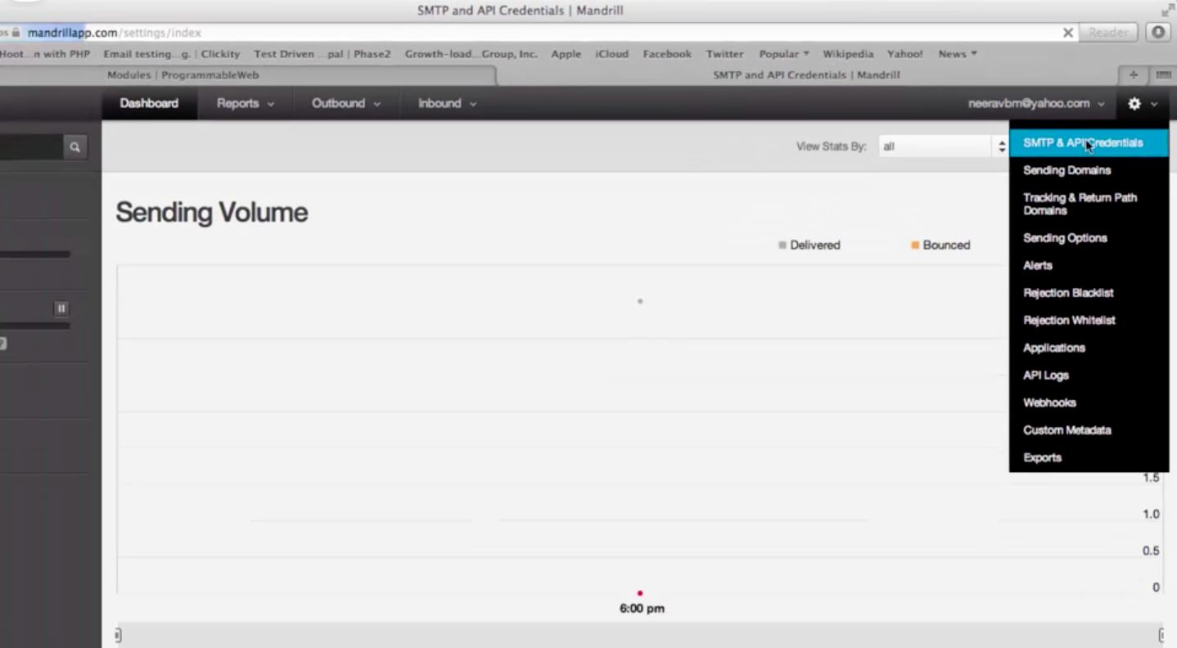Click the 'View Stats By:' label
This screenshot has height=648, width=1177.
pos(831,146)
